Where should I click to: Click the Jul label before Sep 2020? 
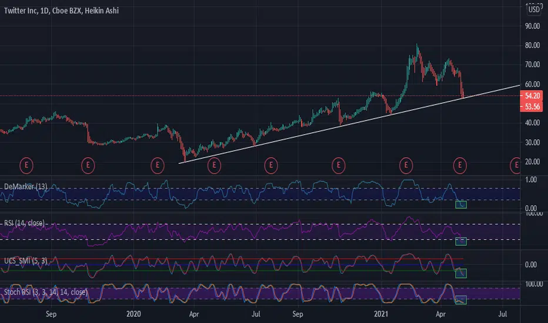(256, 314)
